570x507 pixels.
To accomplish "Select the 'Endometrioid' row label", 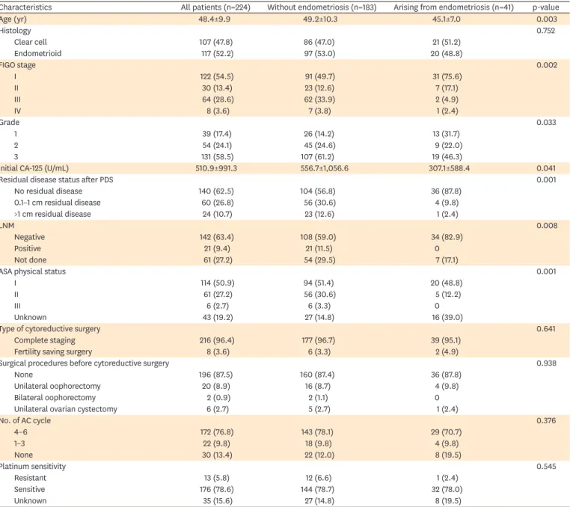I will [x=38, y=53].
